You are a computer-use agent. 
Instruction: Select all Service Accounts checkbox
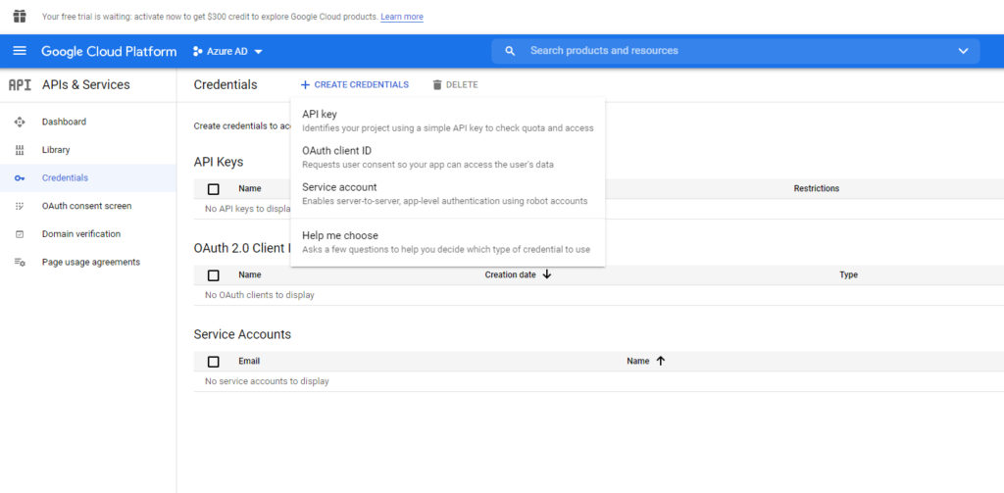point(214,362)
